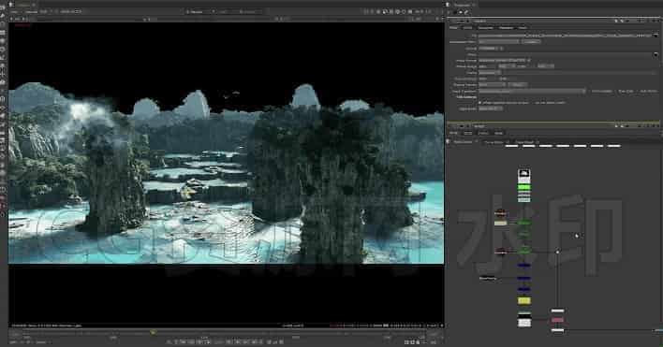Click the yellow playhead marker on the timeline
The height and width of the screenshot is (347, 663).
point(153,332)
